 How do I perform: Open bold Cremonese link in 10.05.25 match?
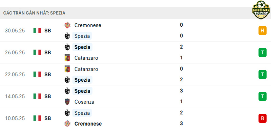pos(88,124)
